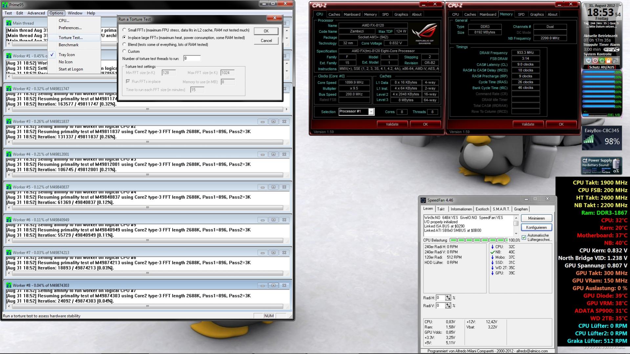Click the Min FFT size input field

coord(169,73)
